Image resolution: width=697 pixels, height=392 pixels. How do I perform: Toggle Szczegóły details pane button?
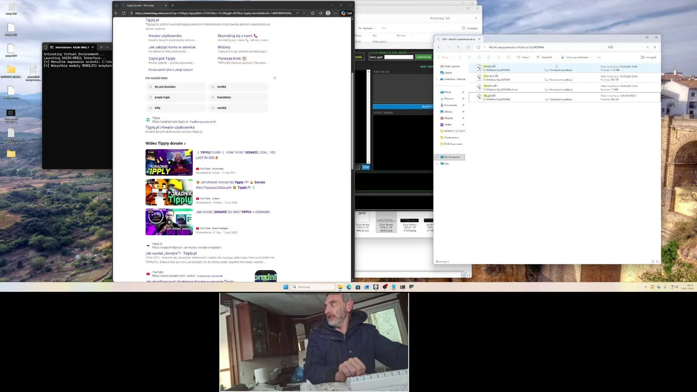[x=649, y=57]
